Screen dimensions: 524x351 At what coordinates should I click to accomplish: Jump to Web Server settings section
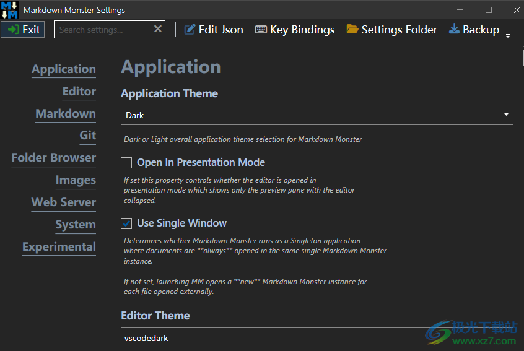pyautogui.click(x=64, y=202)
